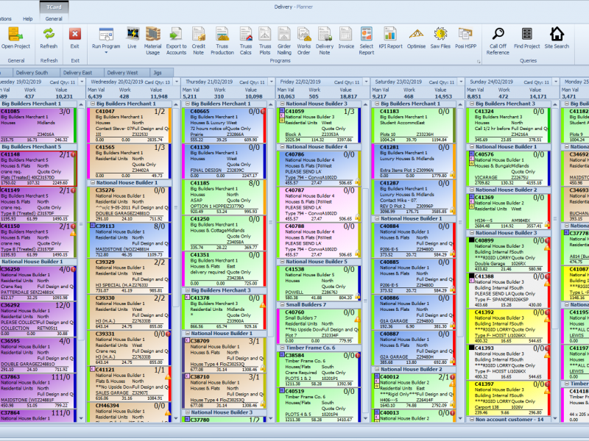This screenshot has height=441, width=589.
Task: Open the Help menu
Action: (28, 19)
